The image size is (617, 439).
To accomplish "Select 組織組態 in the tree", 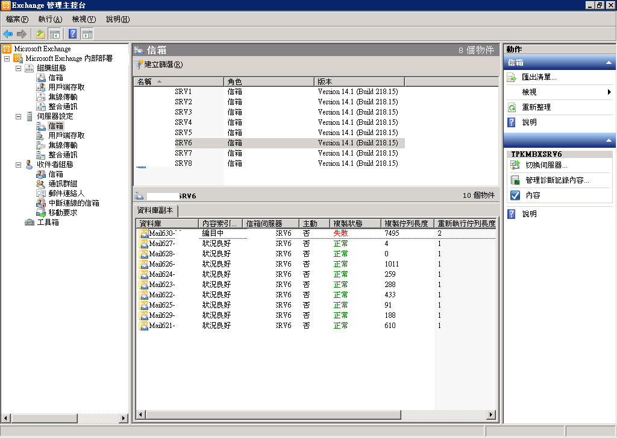I will click(52, 68).
